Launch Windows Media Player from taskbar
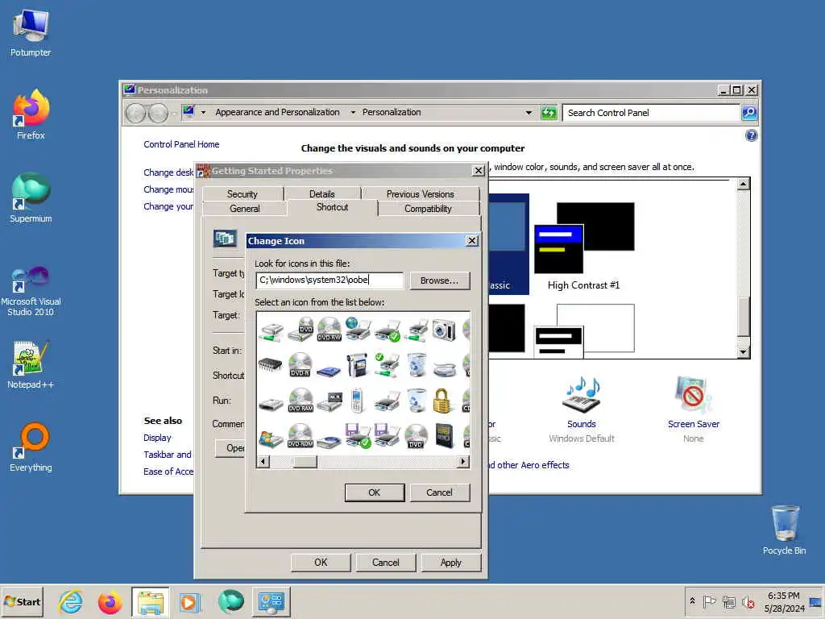825x619 pixels. tap(189, 601)
